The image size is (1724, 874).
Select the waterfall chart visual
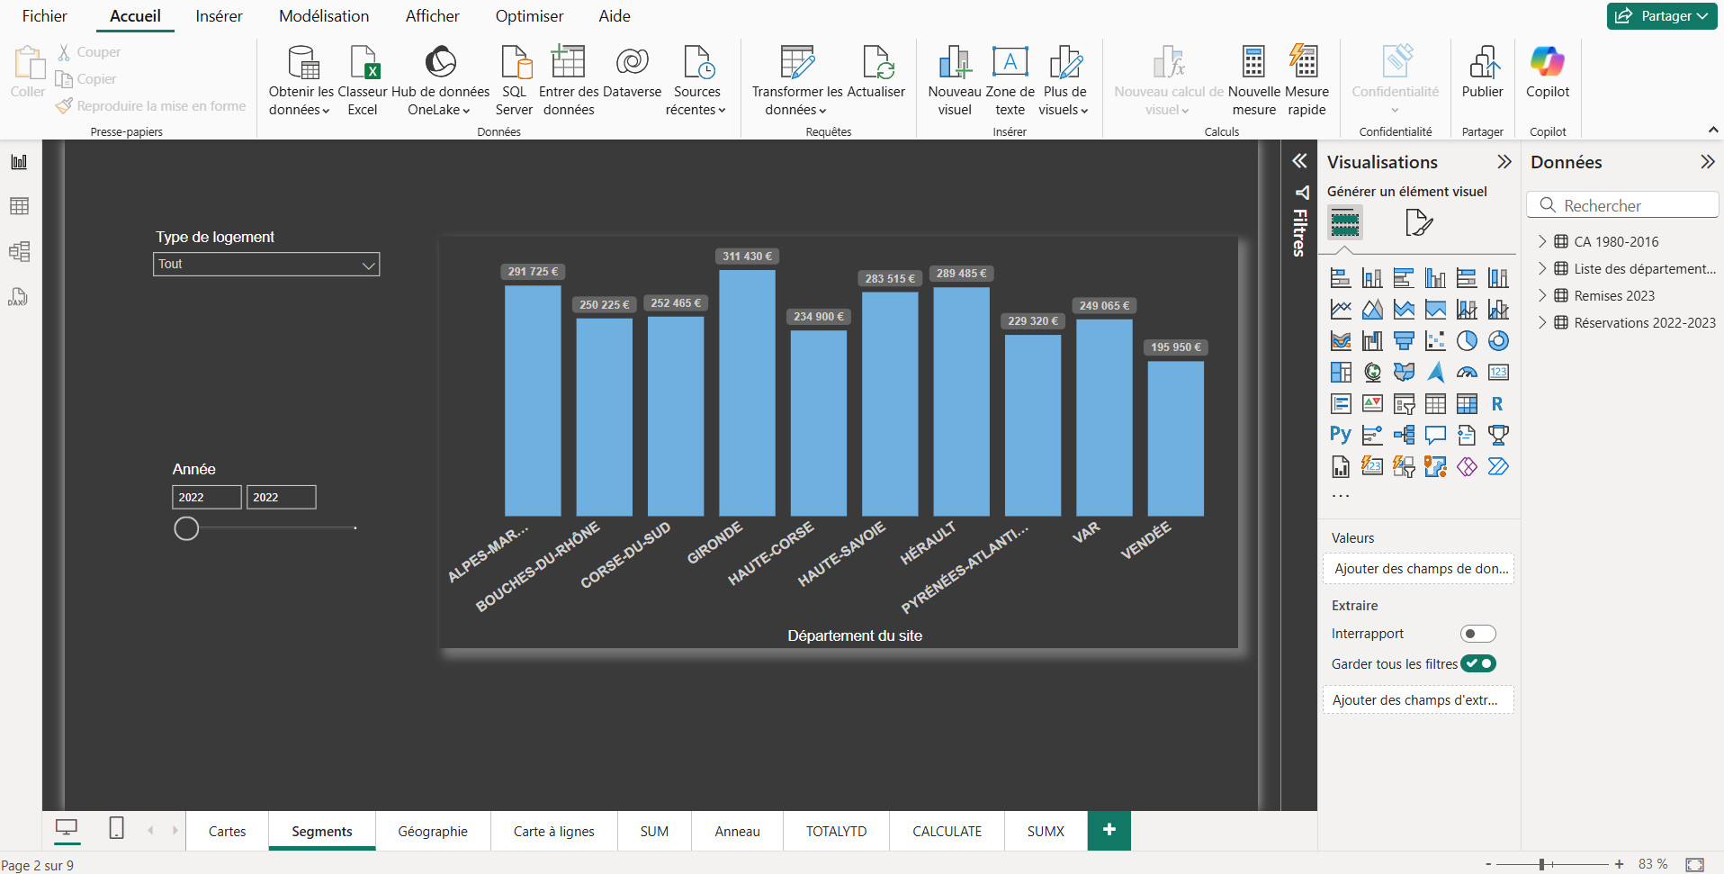click(1372, 341)
